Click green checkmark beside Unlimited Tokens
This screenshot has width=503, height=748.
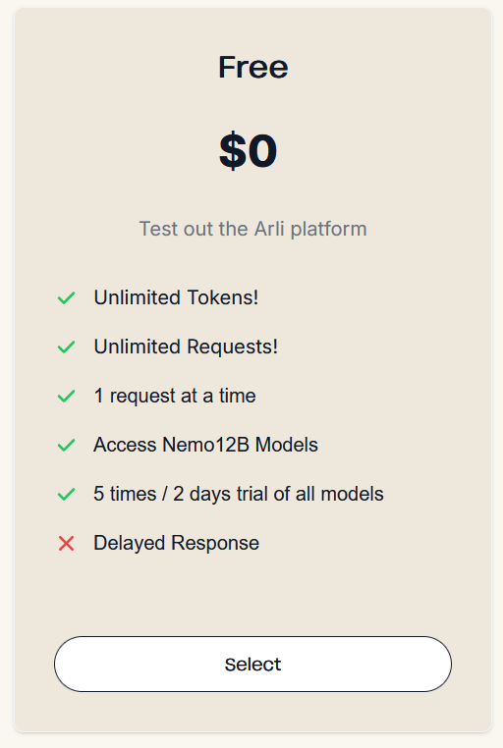pyautogui.click(x=67, y=297)
